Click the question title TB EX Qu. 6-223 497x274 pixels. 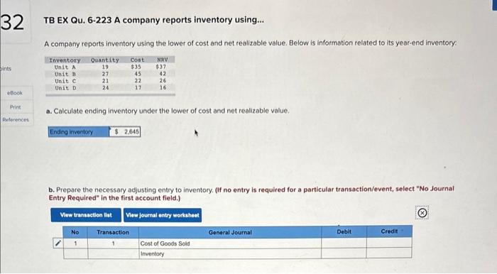coord(154,20)
